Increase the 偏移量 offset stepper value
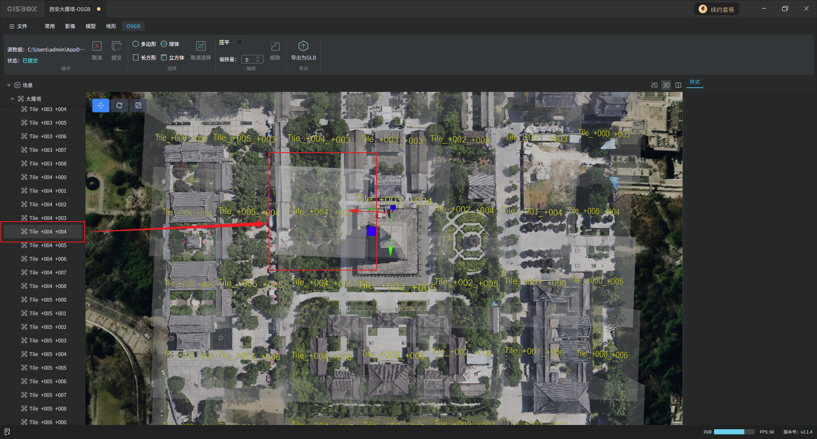 point(258,58)
